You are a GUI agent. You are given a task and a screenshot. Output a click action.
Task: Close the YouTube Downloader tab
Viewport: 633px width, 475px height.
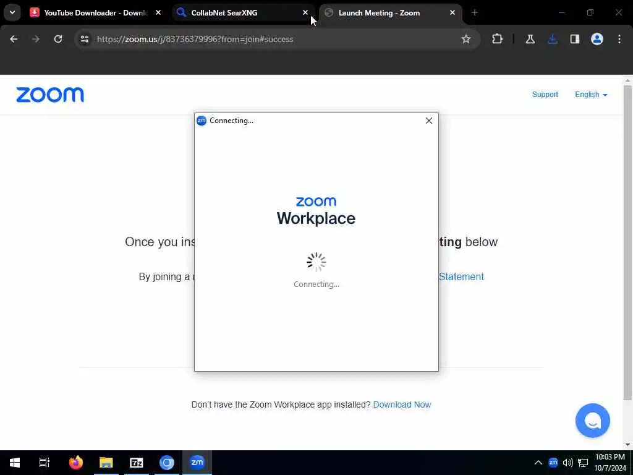158,13
